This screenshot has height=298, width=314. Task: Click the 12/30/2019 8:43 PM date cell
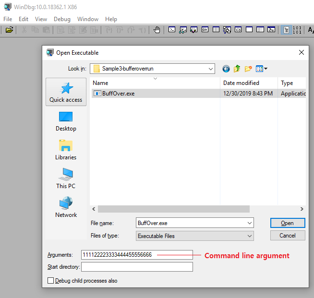coord(248,94)
